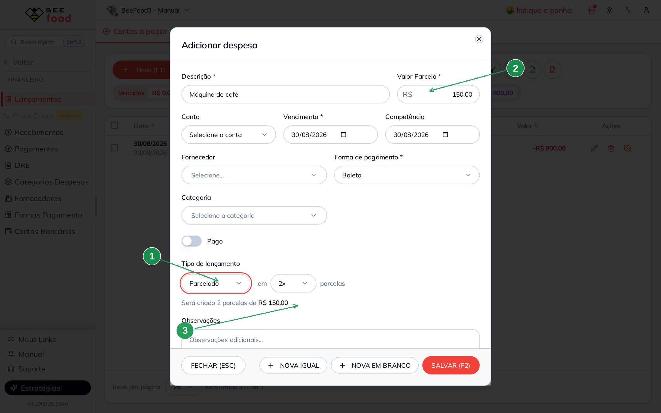
Task: Click the Vencidos filter chip
Action: click(x=142, y=93)
